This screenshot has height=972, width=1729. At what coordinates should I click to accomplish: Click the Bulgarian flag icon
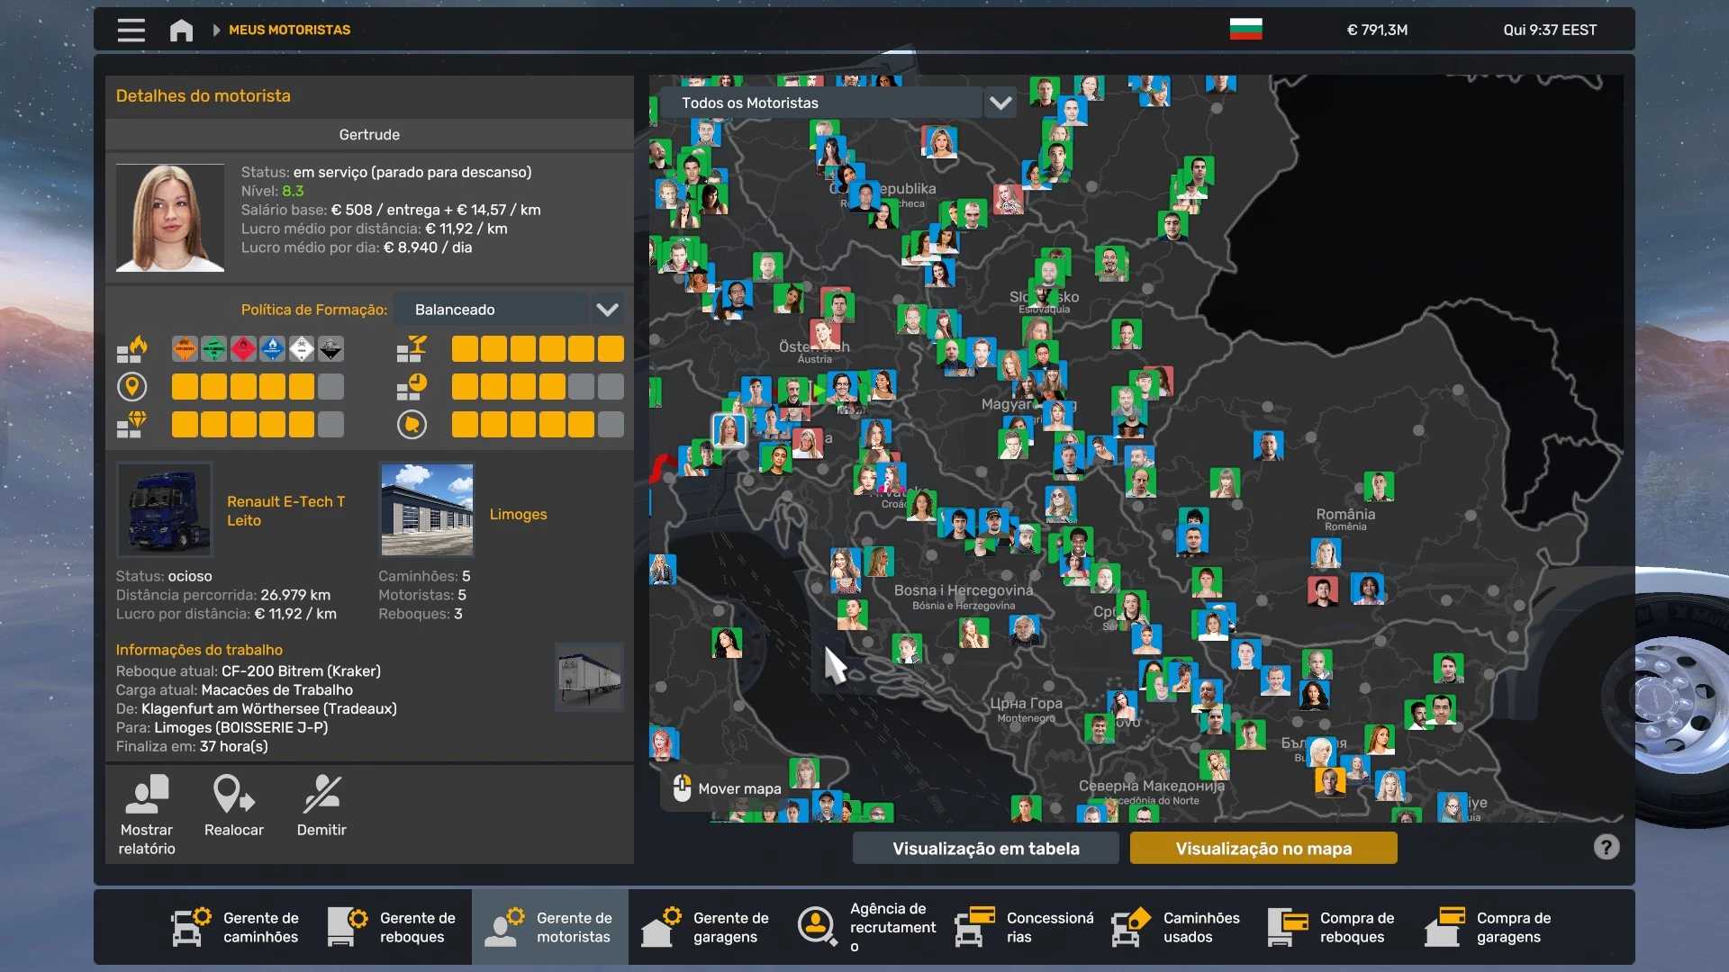click(x=1245, y=30)
